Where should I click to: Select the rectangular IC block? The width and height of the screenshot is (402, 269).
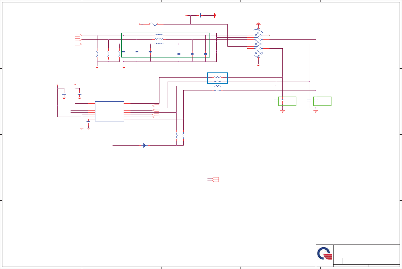pyautogui.click(x=109, y=111)
